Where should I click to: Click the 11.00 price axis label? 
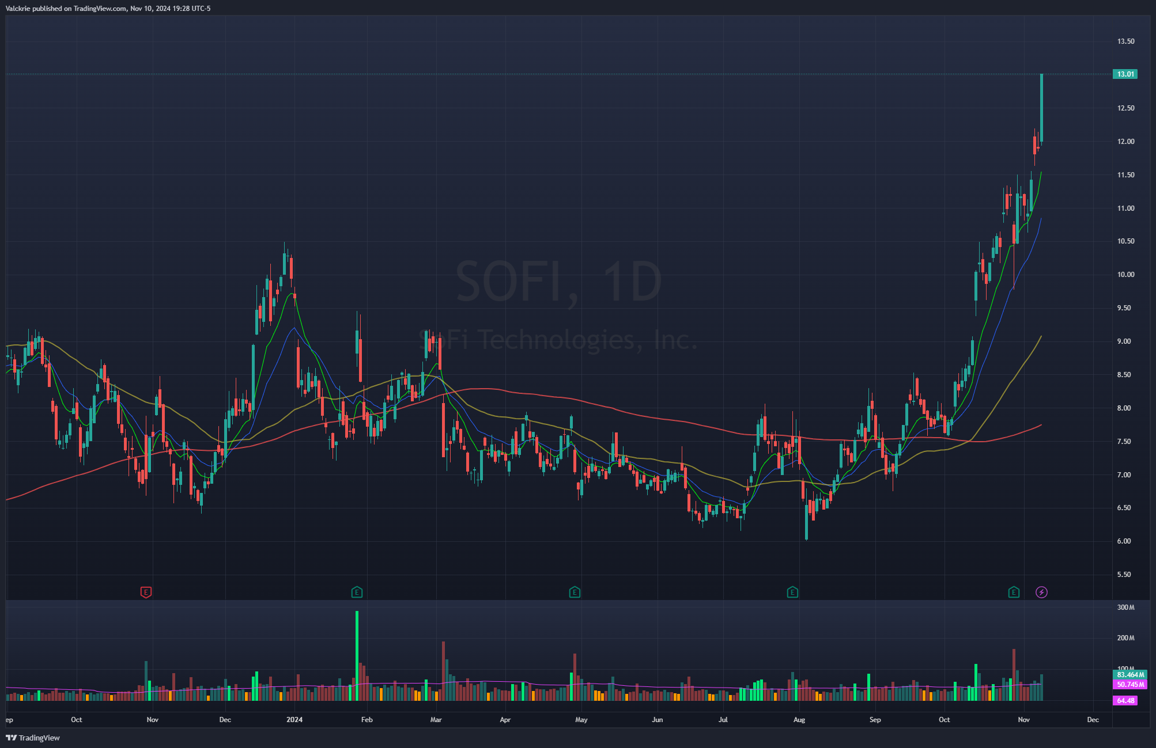point(1125,208)
